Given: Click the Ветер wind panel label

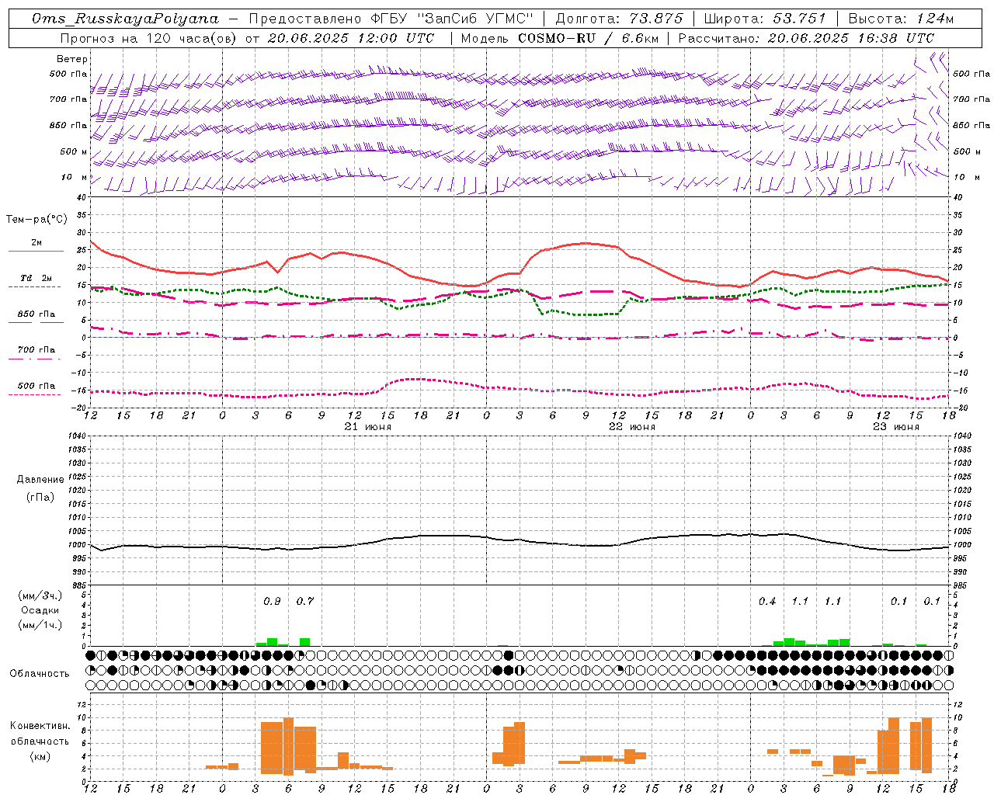Looking at the screenshot, I should (72, 59).
